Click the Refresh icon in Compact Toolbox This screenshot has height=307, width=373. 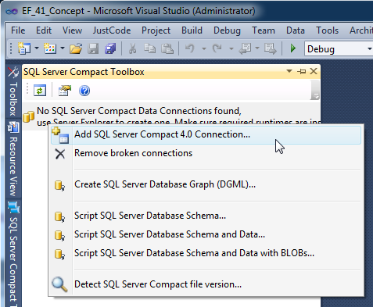pos(40,91)
